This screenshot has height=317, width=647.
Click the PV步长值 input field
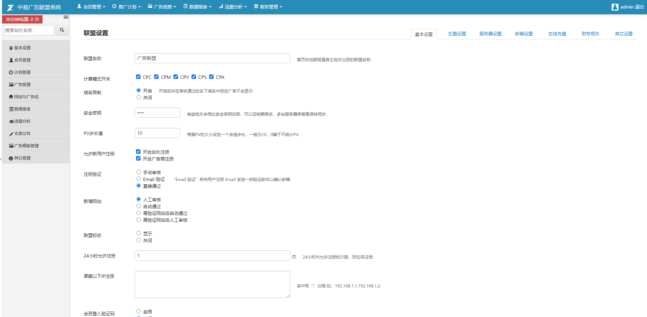pyautogui.click(x=157, y=133)
